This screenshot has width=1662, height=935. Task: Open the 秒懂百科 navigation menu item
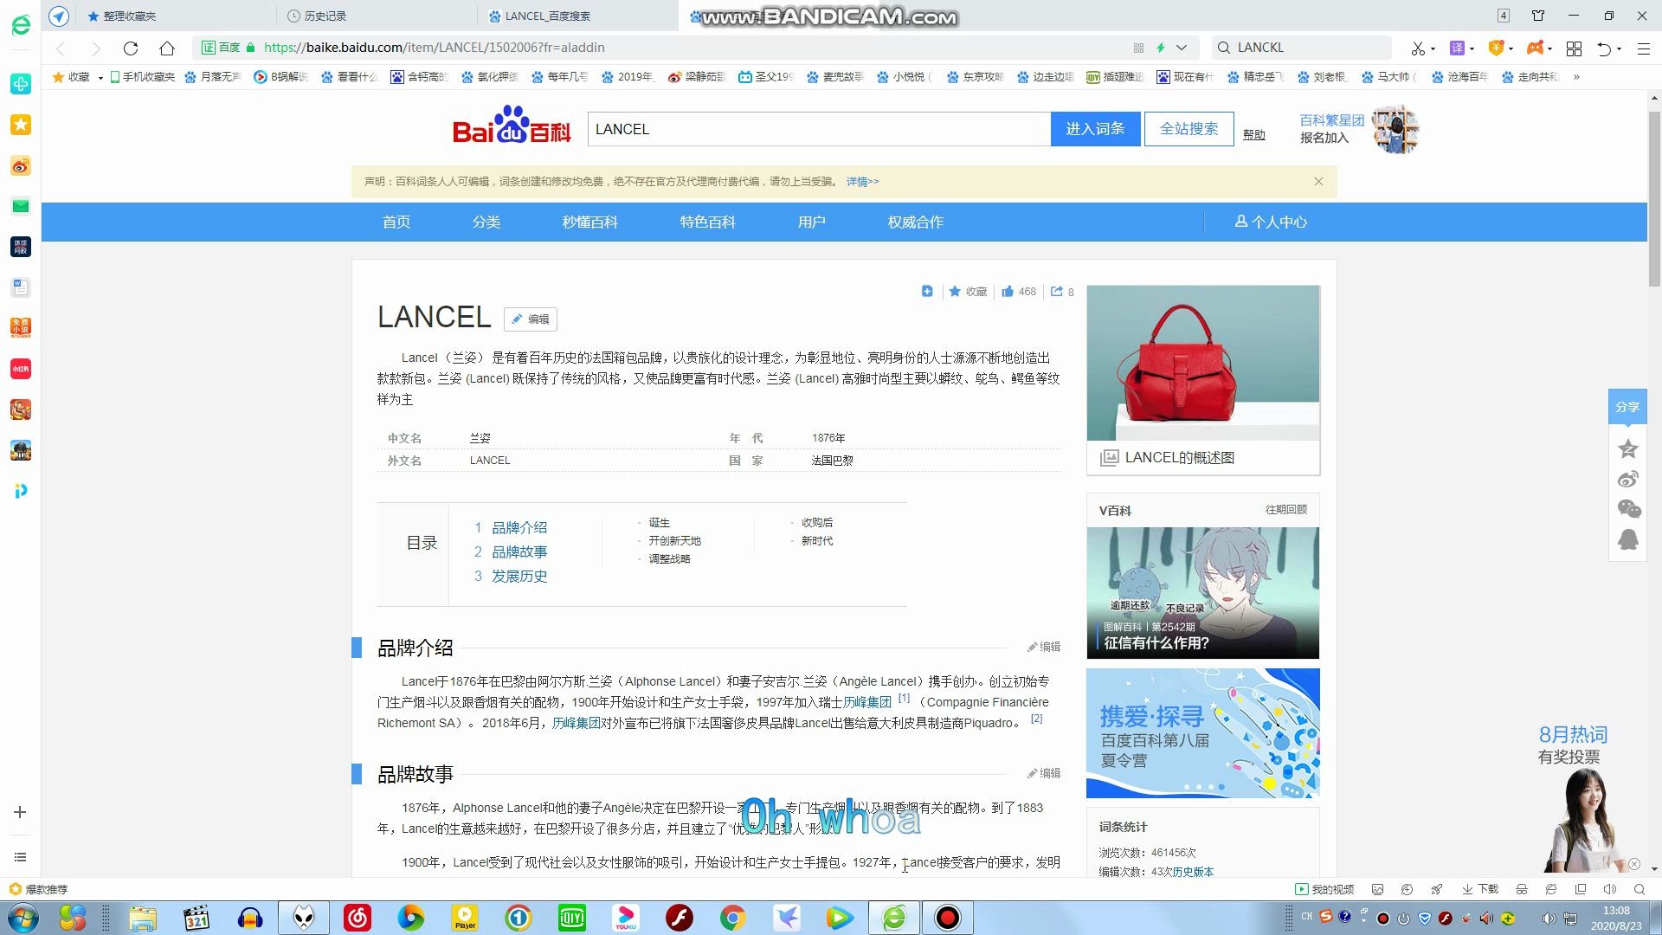[x=589, y=222]
